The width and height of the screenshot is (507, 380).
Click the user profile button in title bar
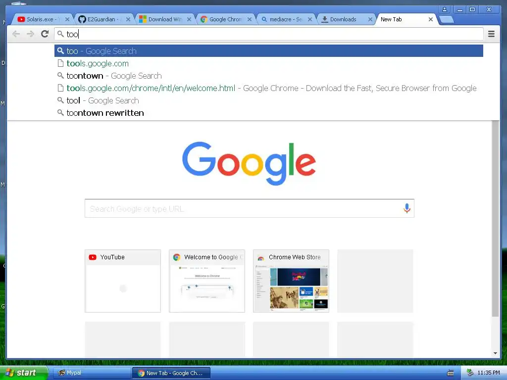click(x=445, y=9)
